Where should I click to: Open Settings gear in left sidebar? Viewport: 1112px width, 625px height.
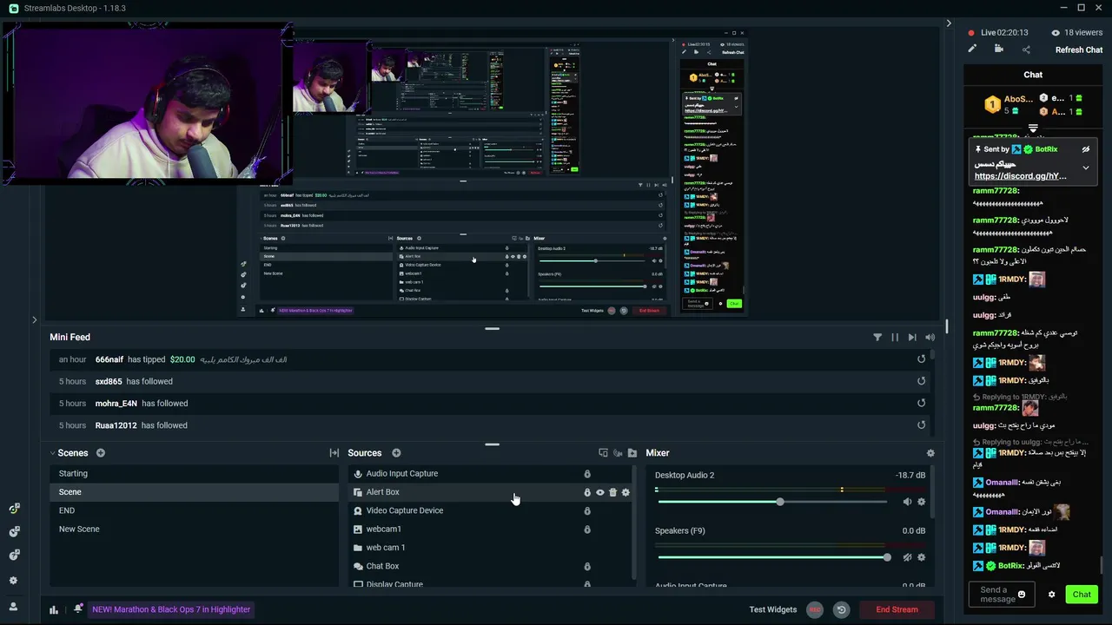click(13, 581)
